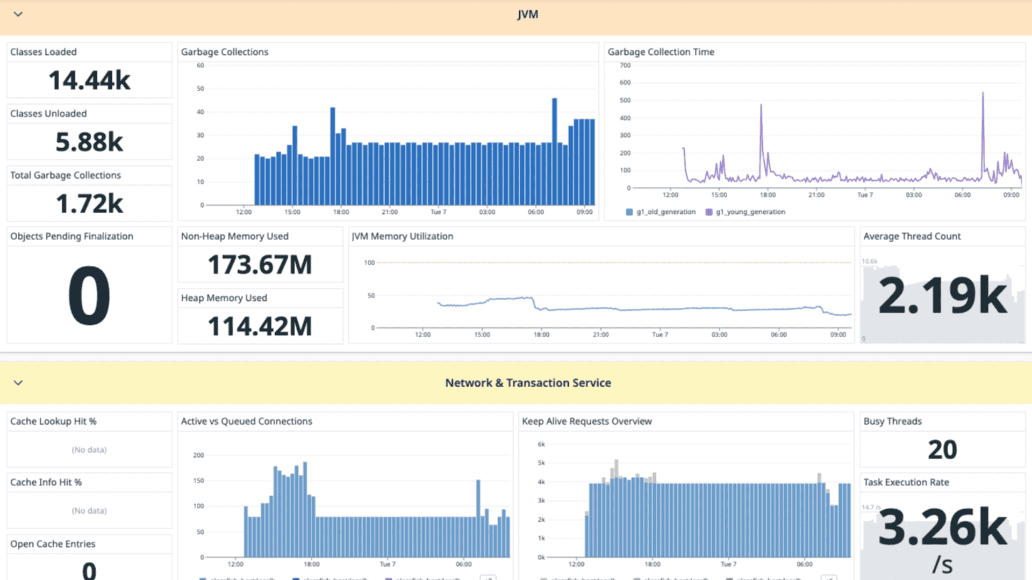Image resolution: width=1032 pixels, height=580 pixels.
Task: Click the 2.19k average thread count value
Action: [x=943, y=295]
